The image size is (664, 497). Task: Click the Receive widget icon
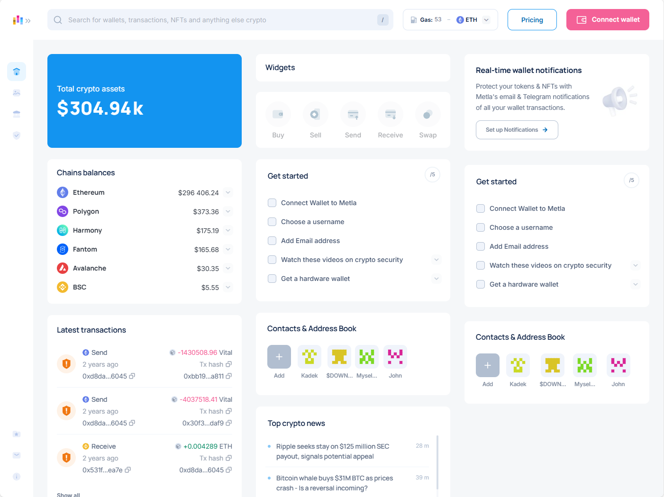click(391, 114)
